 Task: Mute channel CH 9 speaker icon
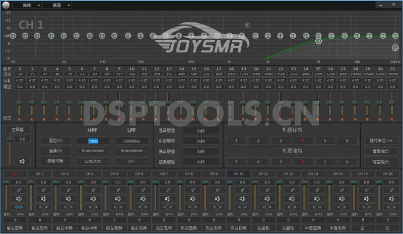218,199
